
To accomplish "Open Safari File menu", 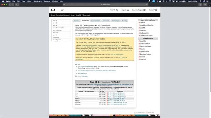I will pos(14,1).
